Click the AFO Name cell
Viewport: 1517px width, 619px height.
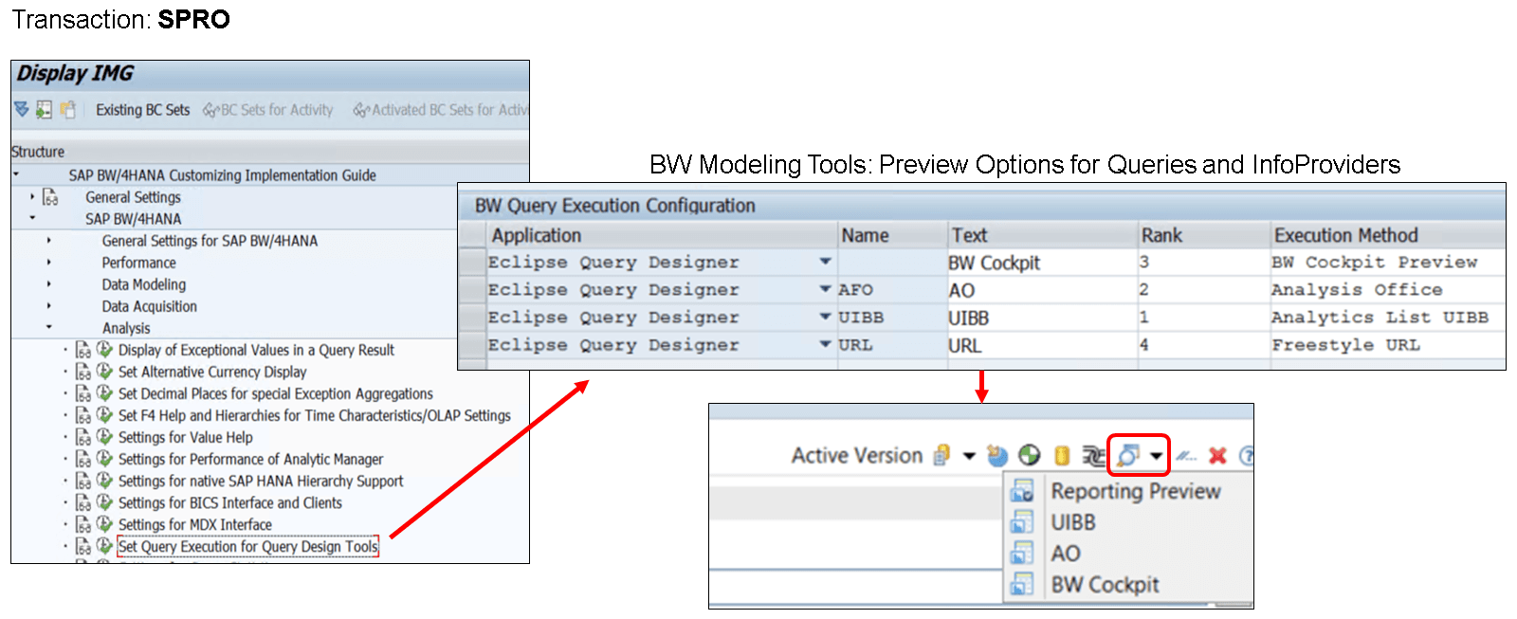click(891, 290)
